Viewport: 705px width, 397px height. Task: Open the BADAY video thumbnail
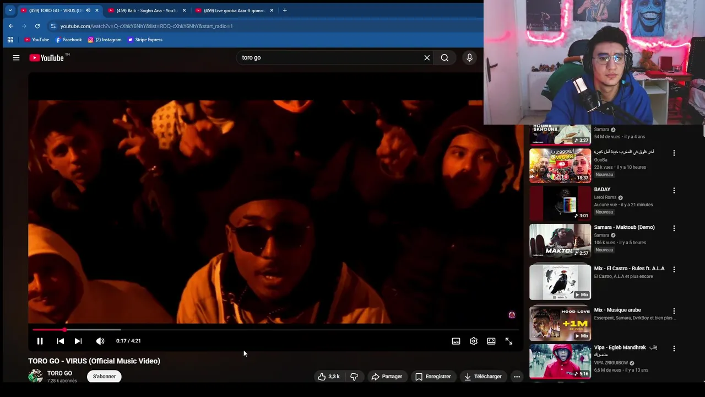point(560,203)
